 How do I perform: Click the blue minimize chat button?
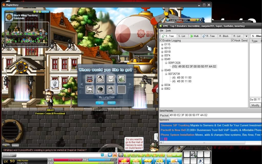[102, 155]
